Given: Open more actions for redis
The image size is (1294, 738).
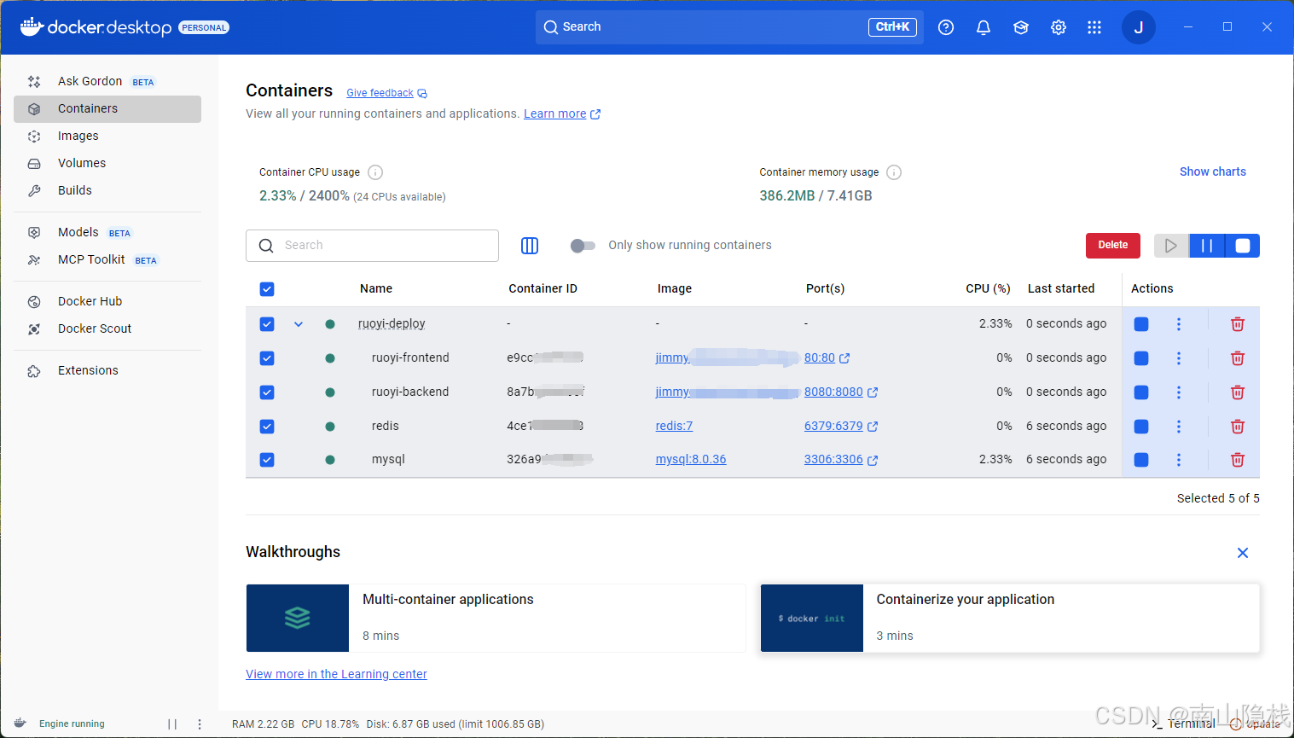Looking at the screenshot, I should 1179,427.
